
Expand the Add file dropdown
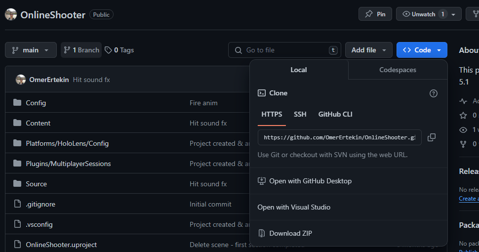click(x=368, y=50)
